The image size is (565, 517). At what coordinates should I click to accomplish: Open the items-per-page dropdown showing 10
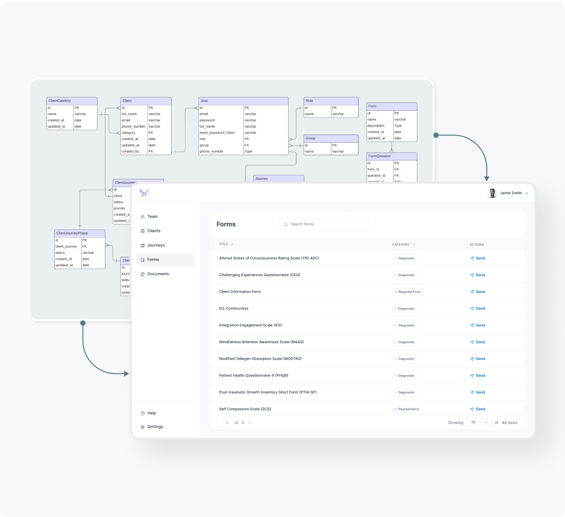[479, 423]
